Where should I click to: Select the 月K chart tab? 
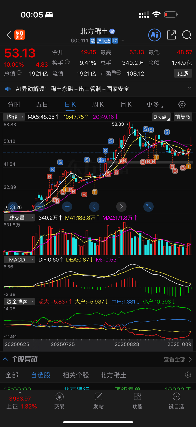pyautogui.click(x=126, y=105)
